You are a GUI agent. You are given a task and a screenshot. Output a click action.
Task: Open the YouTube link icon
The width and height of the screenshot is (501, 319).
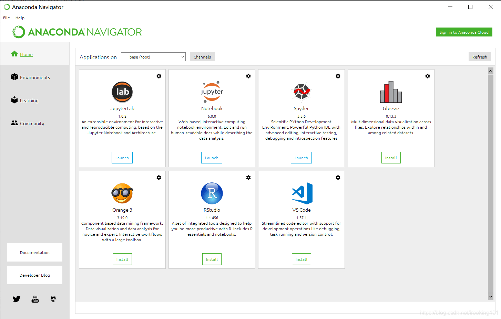point(35,299)
